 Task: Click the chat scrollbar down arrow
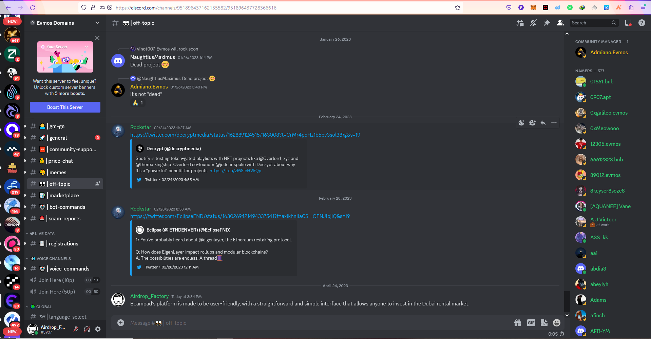pyautogui.click(x=567, y=315)
